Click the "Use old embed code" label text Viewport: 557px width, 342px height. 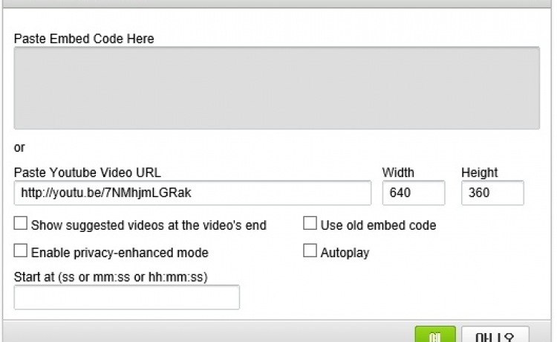point(378,225)
